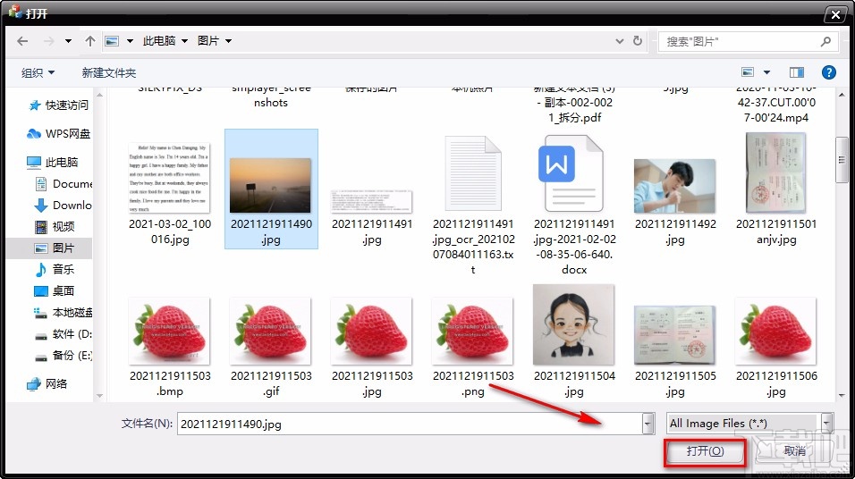
Task: Open help with question mark icon
Action: (x=828, y=71)
